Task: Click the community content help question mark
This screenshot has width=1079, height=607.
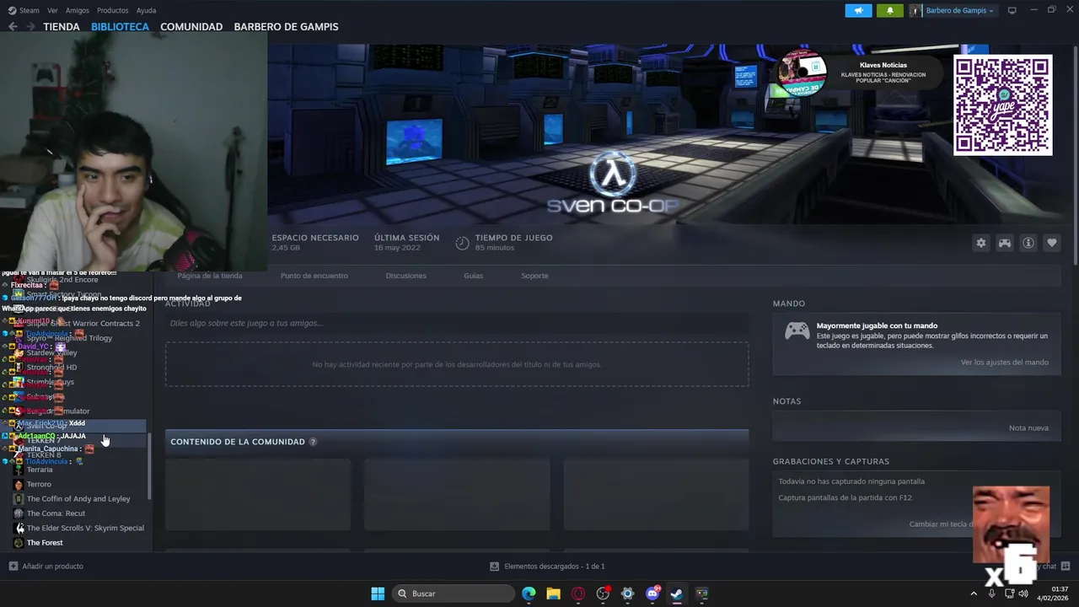Action: pos(313,442)
